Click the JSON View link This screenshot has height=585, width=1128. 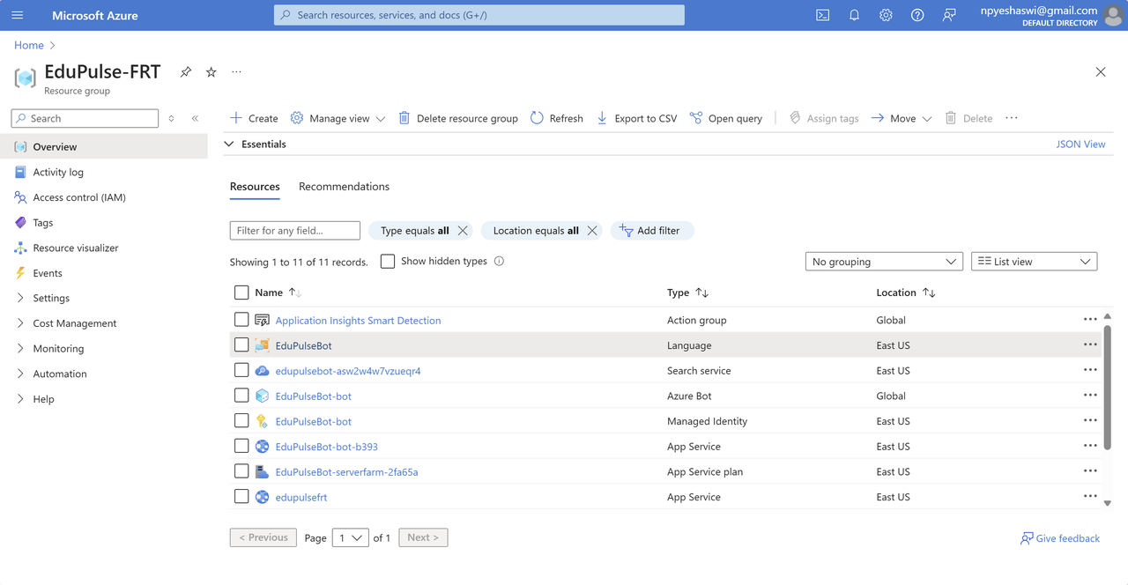[x=1080, y=144]
